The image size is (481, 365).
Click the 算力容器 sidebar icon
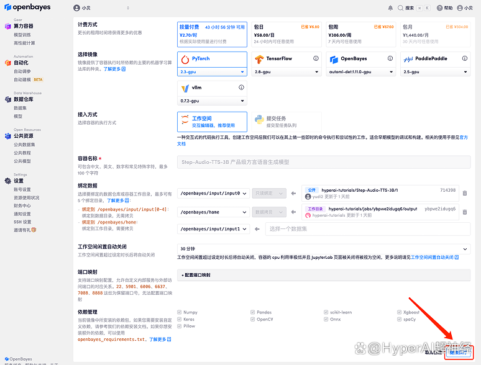coord(7,26)
